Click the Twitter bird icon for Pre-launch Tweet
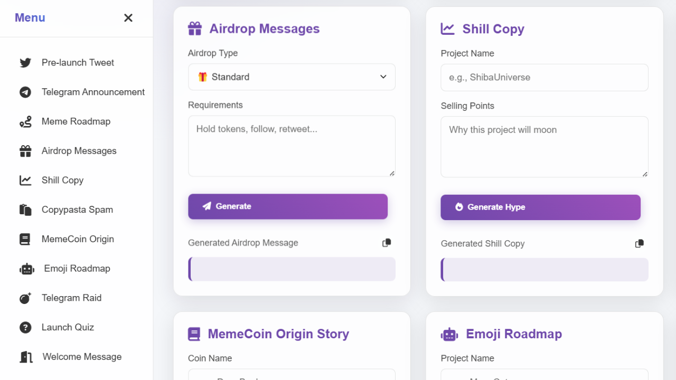Viewport: 676px width, 380px height. click(x=25, y=63)
